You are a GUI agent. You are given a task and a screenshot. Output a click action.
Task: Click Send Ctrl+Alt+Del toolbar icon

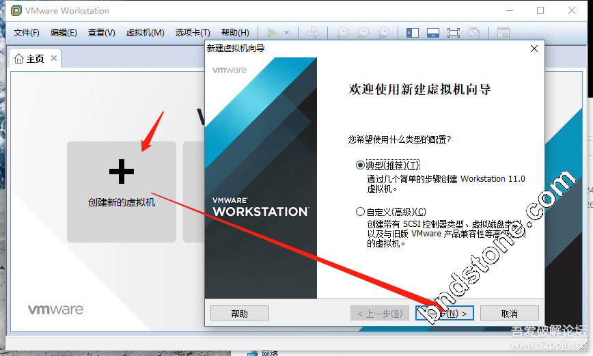pyautogui.click(x=313, y=33)
